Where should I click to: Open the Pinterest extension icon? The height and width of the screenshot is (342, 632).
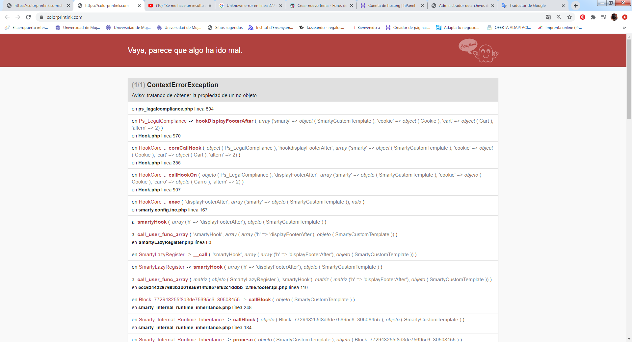tap(583, 17)
